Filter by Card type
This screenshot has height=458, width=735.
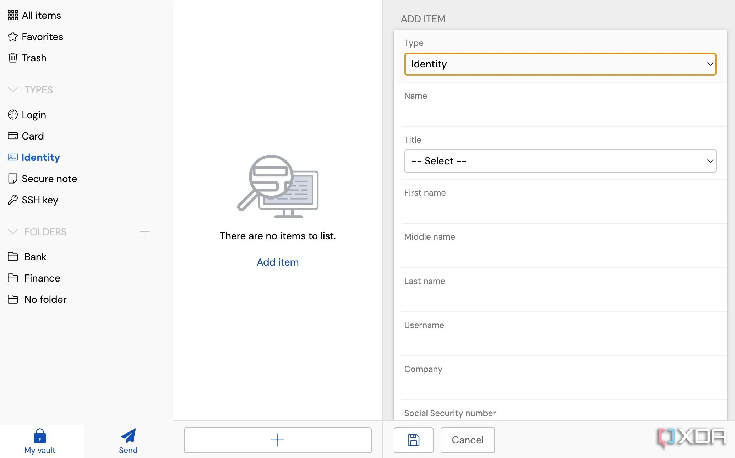pos(33,136)
